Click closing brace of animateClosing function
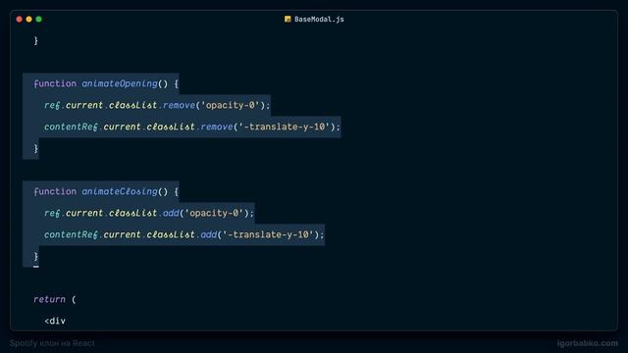Viewport: 628px width, 353px height. [x=36, y=256]
